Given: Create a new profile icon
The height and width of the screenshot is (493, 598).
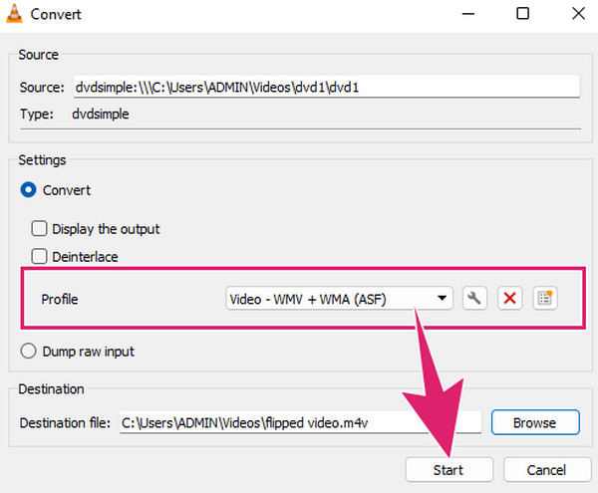Looking at the screenshot, I should click(x=544, y=299).
